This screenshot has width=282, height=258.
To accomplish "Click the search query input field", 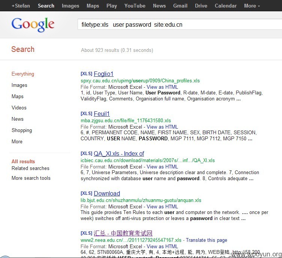I will point(180,24).
